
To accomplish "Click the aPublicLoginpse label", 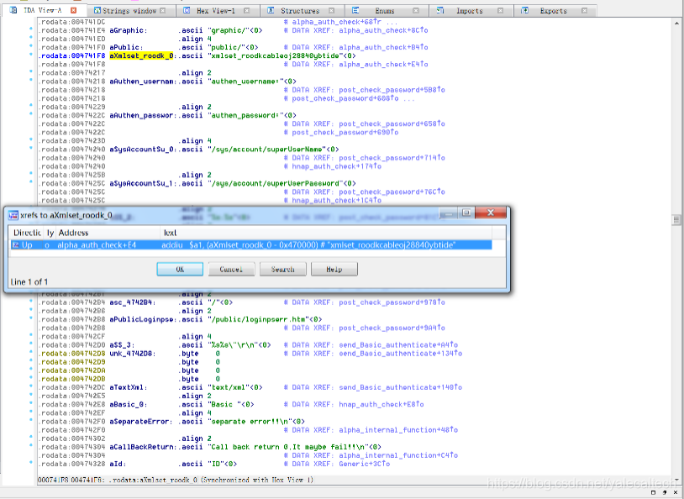I will click(144, 319).
